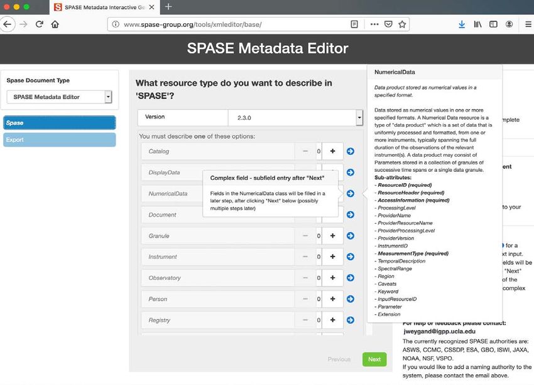Decrease the Granule count with minus

pyautogui.click(x=305, y=236)
